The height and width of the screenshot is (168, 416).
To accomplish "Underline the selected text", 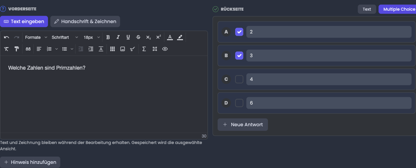I will click(x=128, y=37).
